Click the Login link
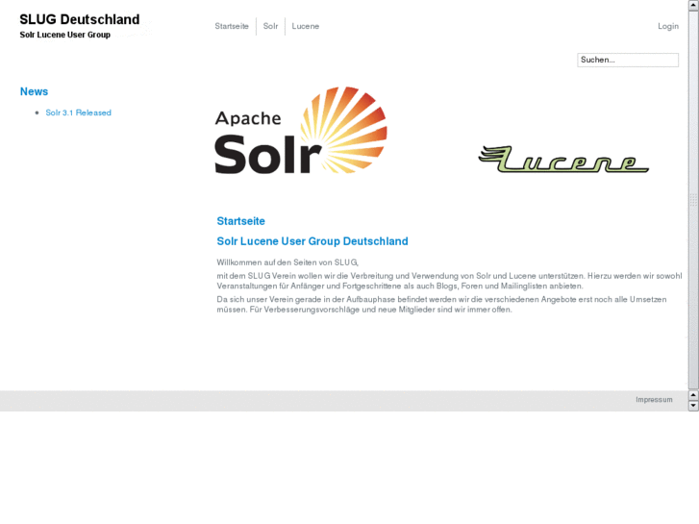This screenshot has width=699, height=524. click(668, 26)
